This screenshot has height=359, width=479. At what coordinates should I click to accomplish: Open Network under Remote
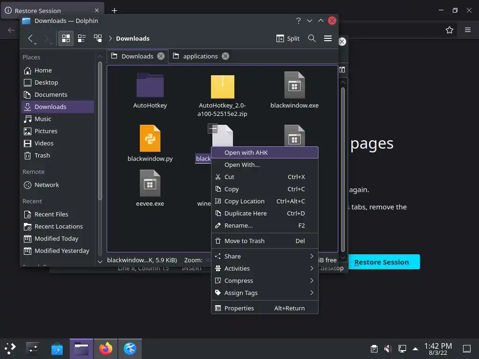[x=58, y=185]
